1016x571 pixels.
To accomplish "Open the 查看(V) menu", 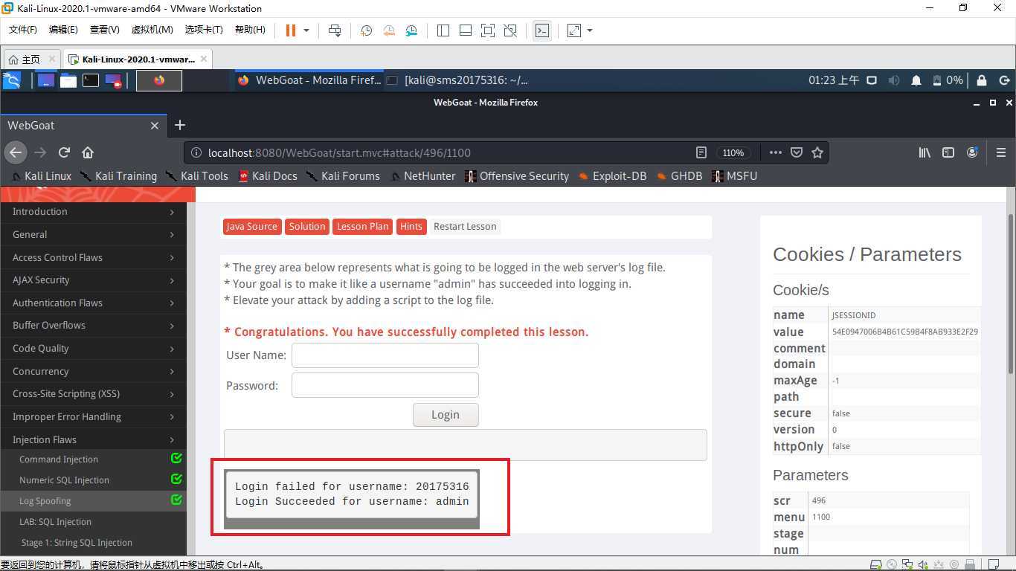I will click(x=104, y=30).
